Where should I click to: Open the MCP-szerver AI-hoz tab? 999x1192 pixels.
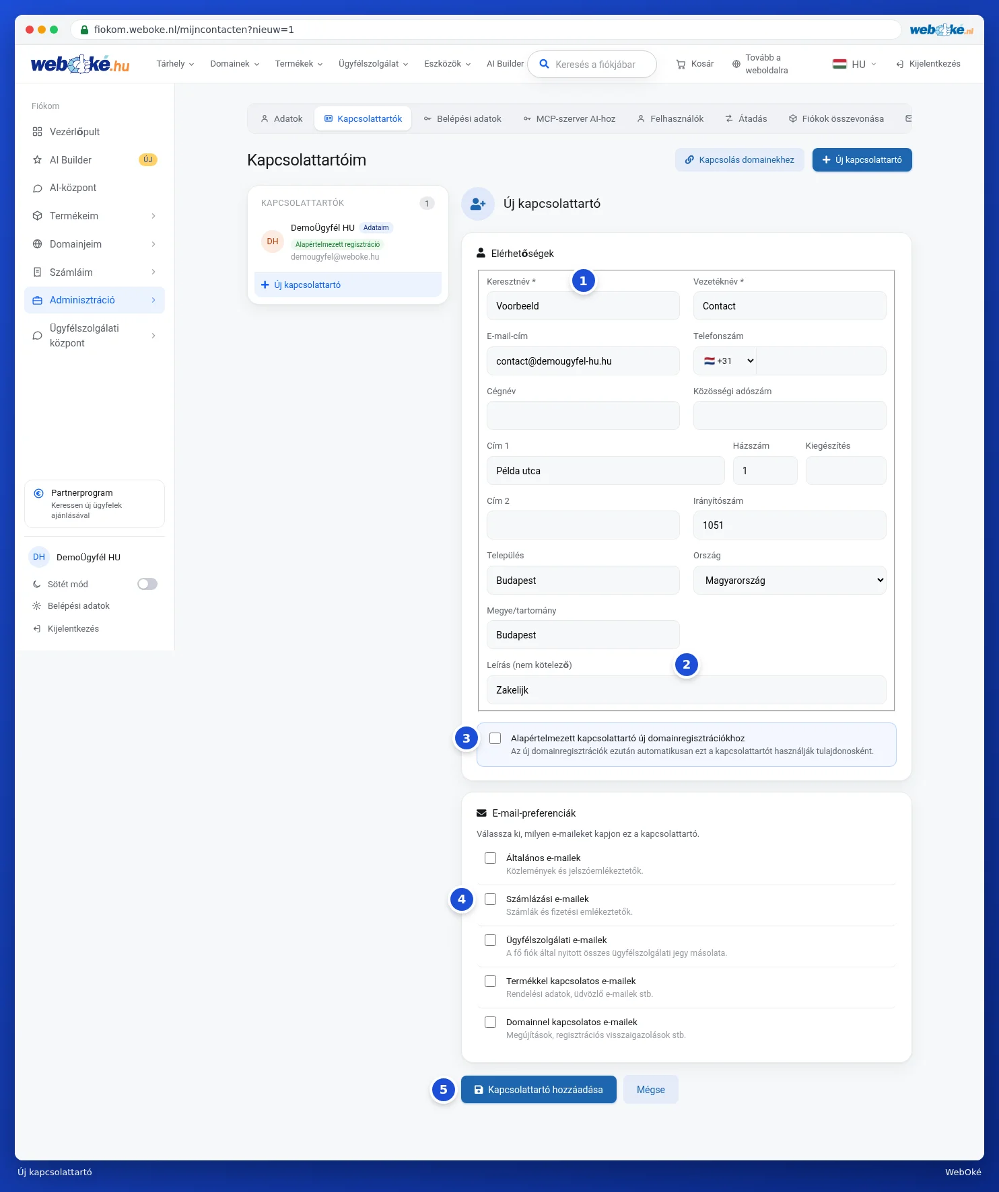(570, 119)
